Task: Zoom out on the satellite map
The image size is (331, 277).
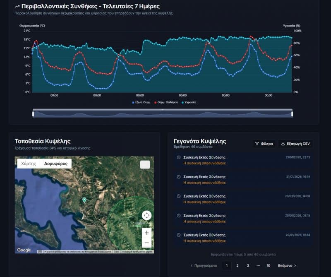Action: coord(146,243)
